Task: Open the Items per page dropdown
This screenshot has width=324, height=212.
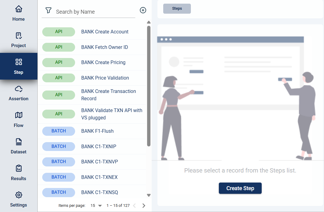Action: tap(96, 206)
